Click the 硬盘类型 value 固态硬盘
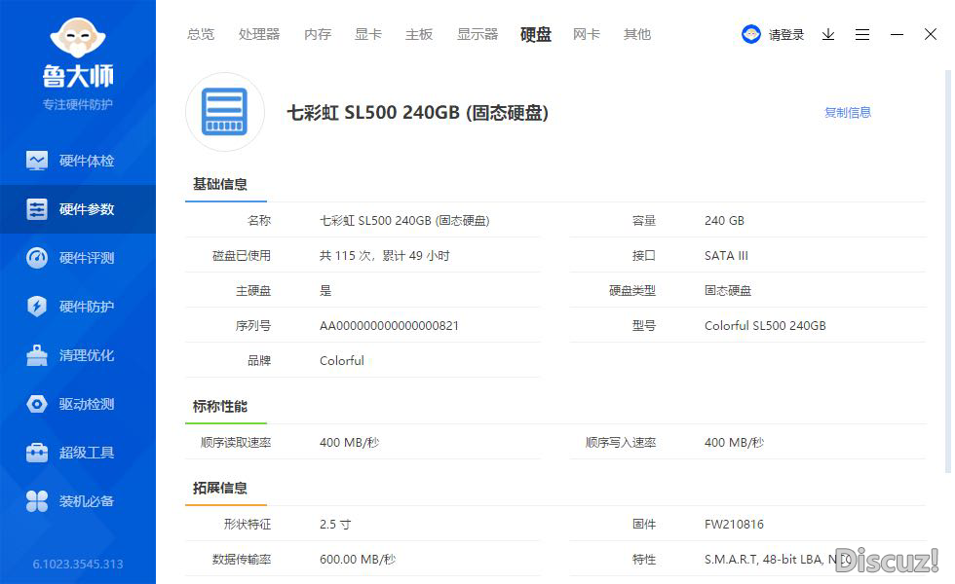This screenshot has width=955, height=584. (x=728, y=291)
